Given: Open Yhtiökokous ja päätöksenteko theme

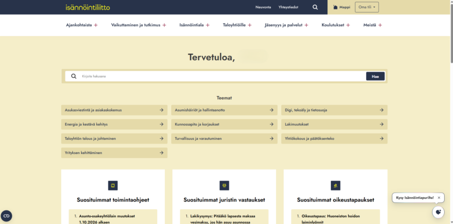Looking at the screenshot, I should click(x=334, y=139).
